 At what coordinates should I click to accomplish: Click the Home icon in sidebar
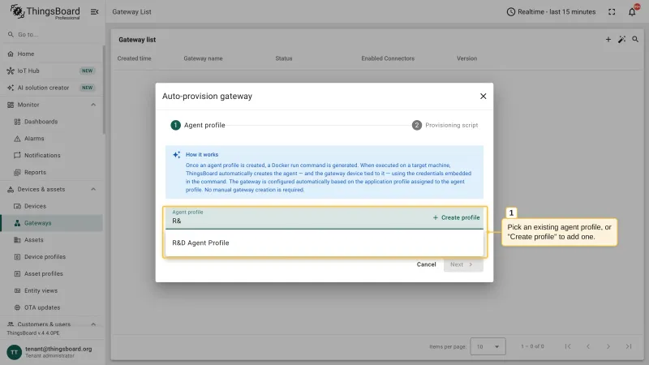coord(11,54)
